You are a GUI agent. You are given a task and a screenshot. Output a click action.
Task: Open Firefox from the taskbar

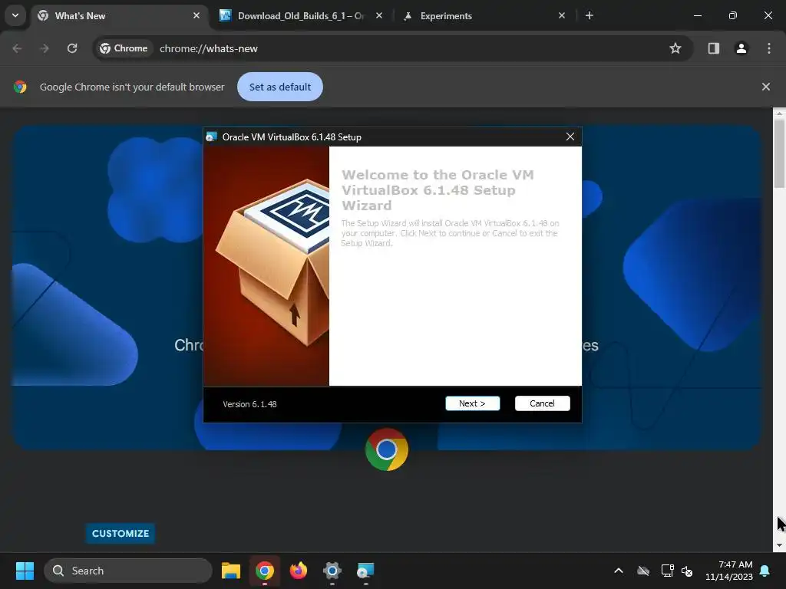[299, 571]
